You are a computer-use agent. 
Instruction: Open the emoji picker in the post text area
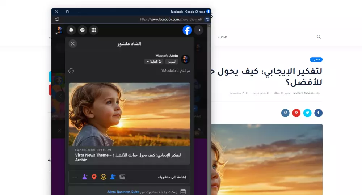pyautogui.click(x=71, y=71)
